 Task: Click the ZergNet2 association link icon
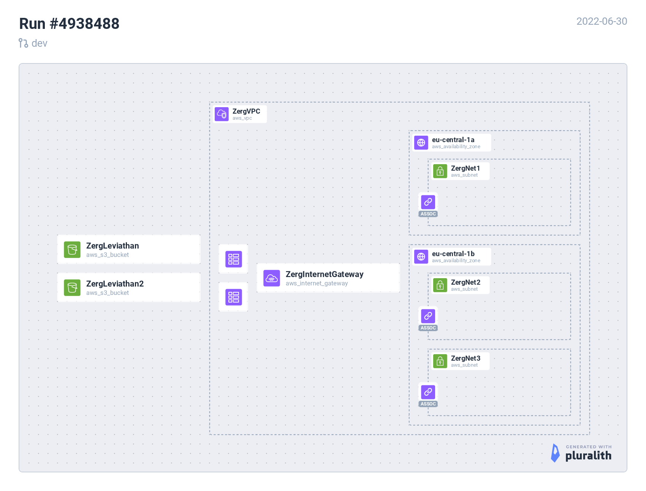(428, 316)
